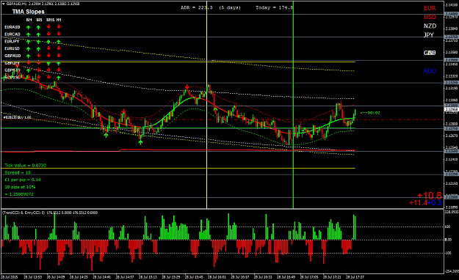Click the EURUSD pair label
The image size is (459, 280).
pos(12,48)
